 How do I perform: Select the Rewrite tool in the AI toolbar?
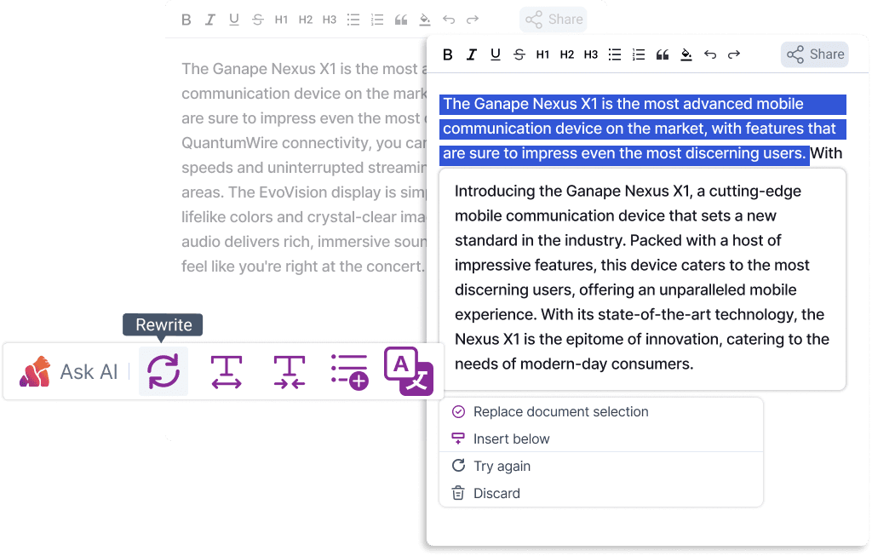pos(163,371)
